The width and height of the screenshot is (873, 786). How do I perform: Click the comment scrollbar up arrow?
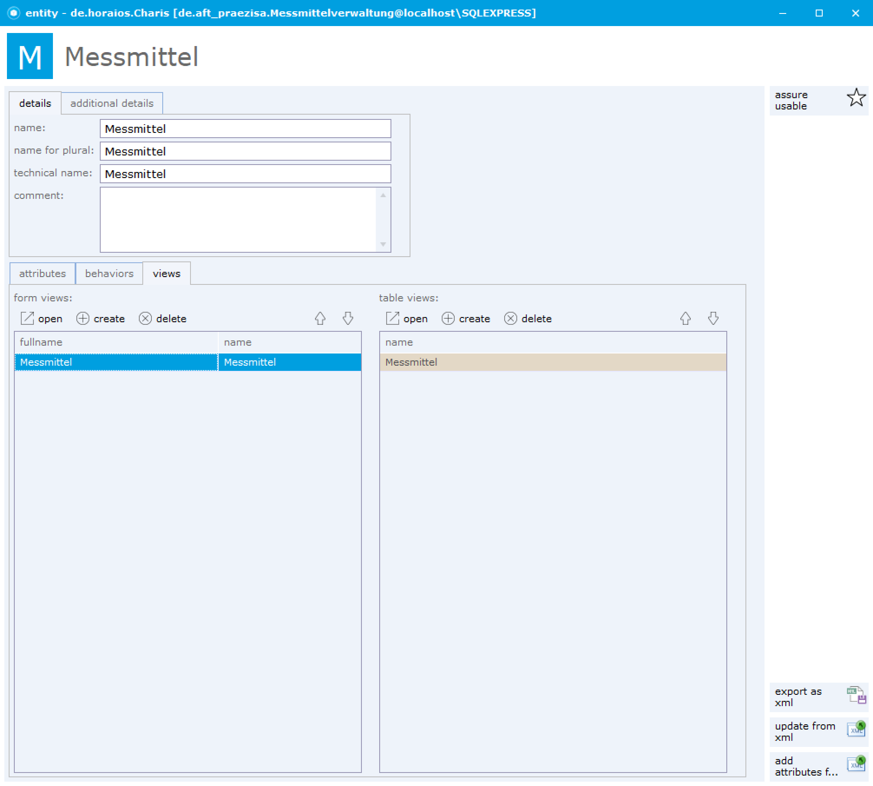tap(383, 195)
